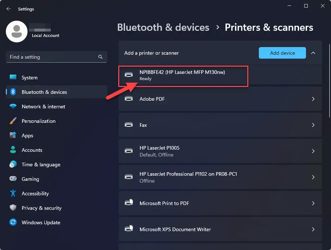Open Fax printer details chevron
Viewport: 331px width, 250px height.
[313, 125]
